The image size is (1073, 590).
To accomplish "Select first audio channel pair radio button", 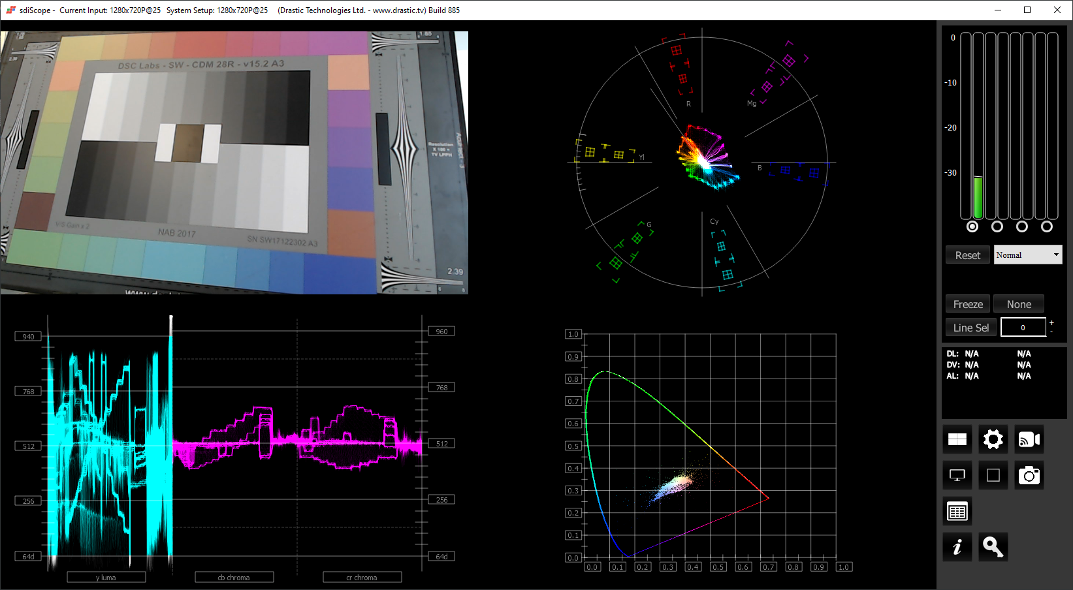I will click(x=972, y=226).
